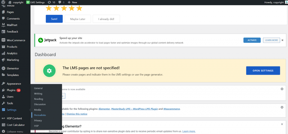This screenshot has width=288, height=134.
Task: Dismiss the theme available notice
Action: click(282, 89)
